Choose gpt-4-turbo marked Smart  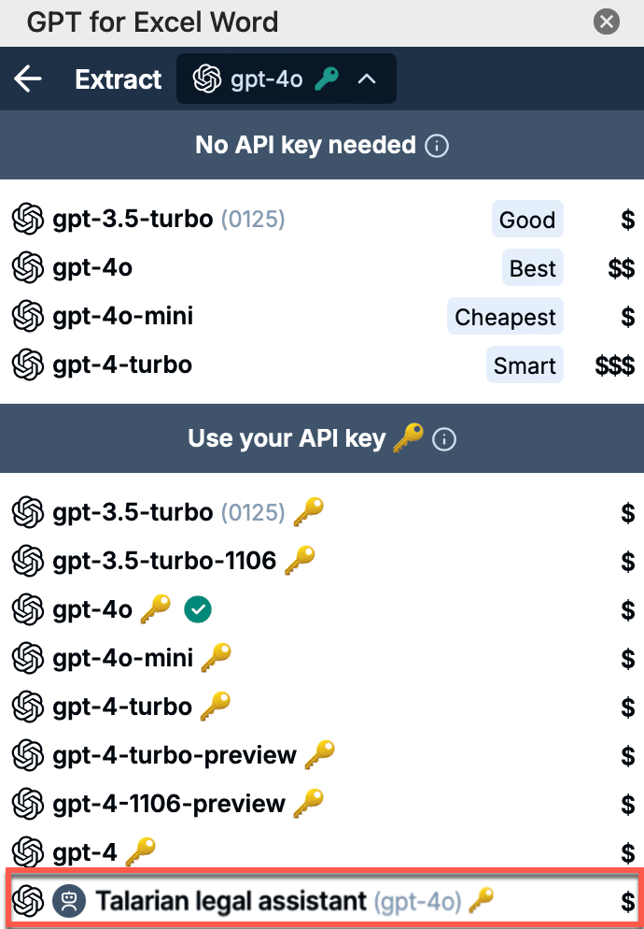(x=322, y=364)
